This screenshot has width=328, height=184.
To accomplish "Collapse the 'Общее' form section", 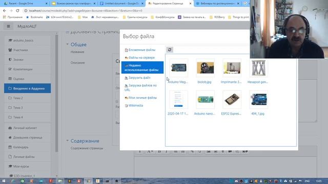I will tap(78, 44).
